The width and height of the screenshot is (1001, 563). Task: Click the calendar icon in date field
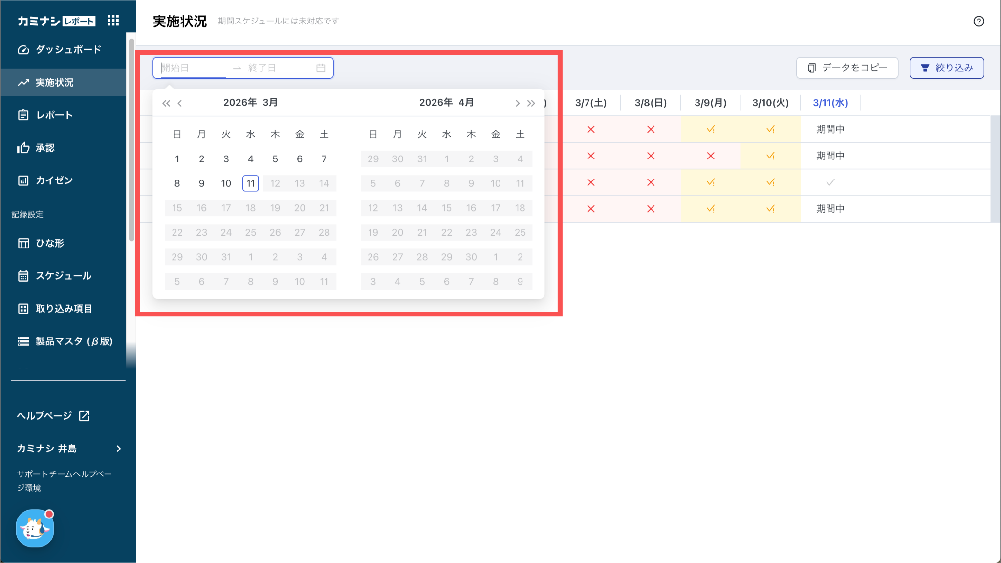[x=321, y=68]
